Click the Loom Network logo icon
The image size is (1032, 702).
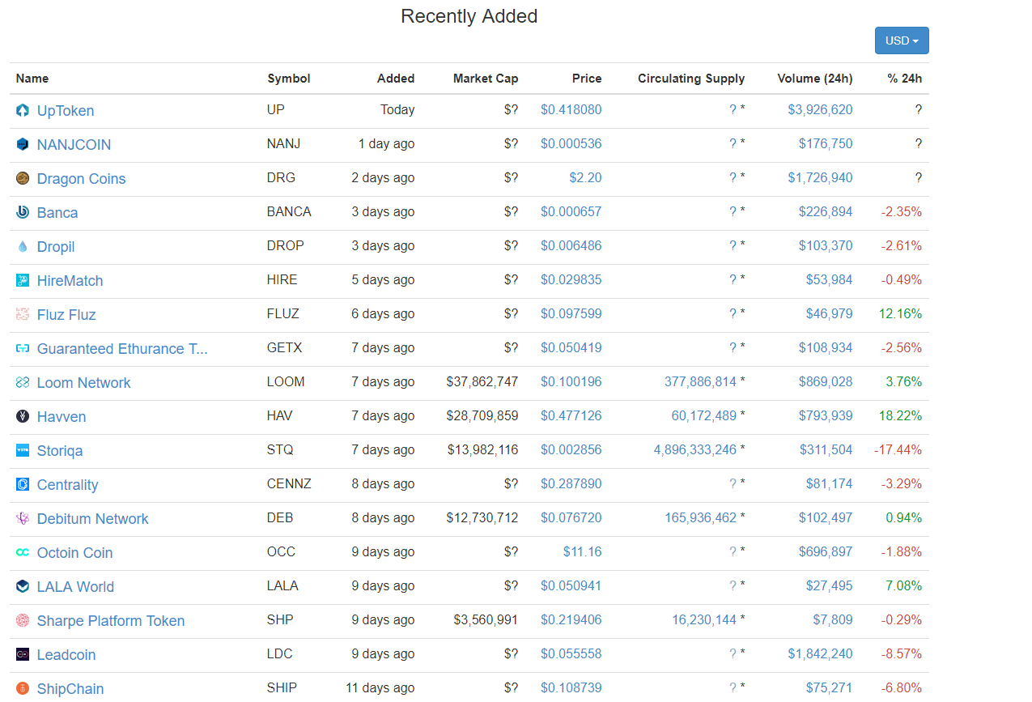point(23,383)
